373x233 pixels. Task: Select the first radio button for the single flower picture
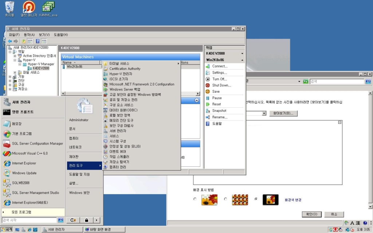pyautogui.click(x=195, y=199)
